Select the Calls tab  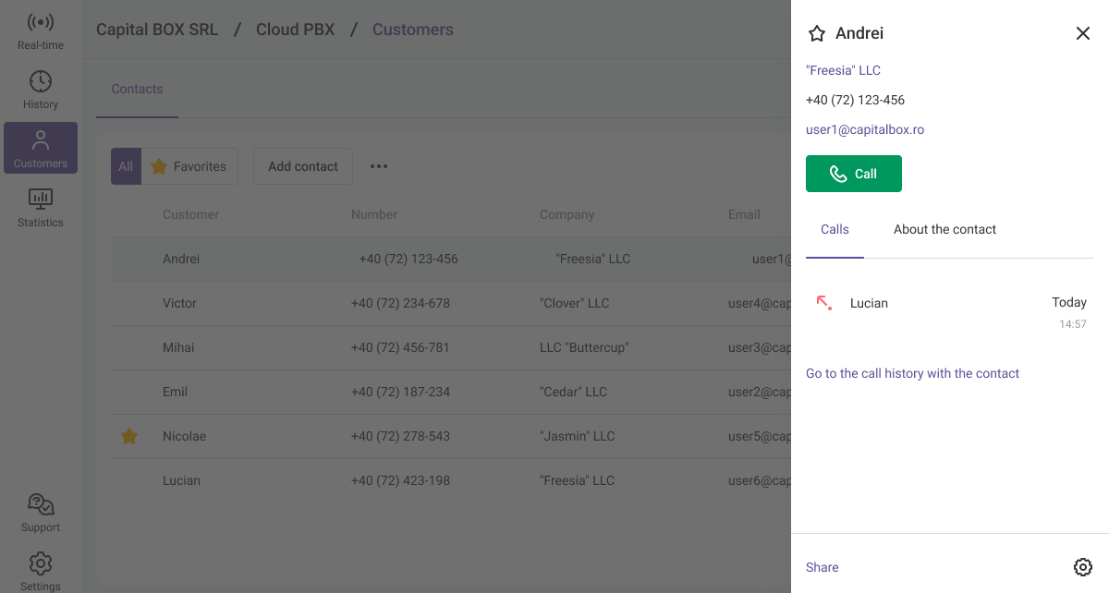point(835,229)
